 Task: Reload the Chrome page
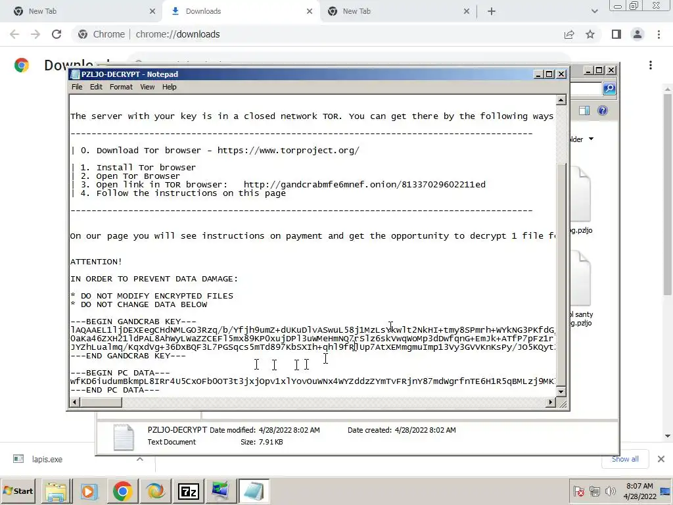[57, 34]
